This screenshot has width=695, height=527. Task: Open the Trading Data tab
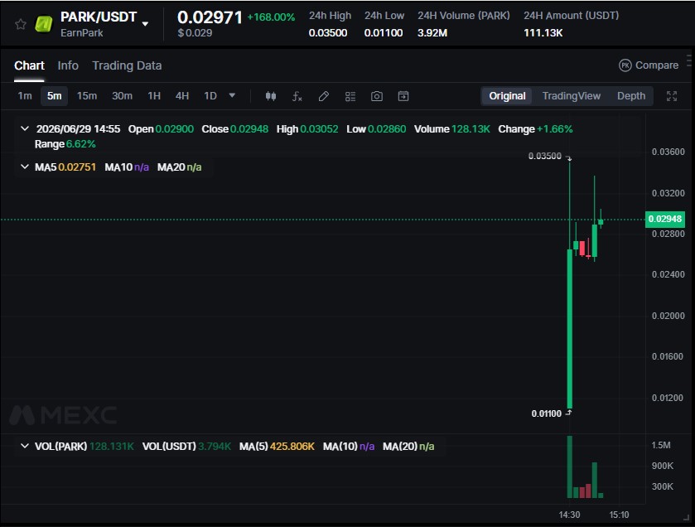(x=127, y=65)
